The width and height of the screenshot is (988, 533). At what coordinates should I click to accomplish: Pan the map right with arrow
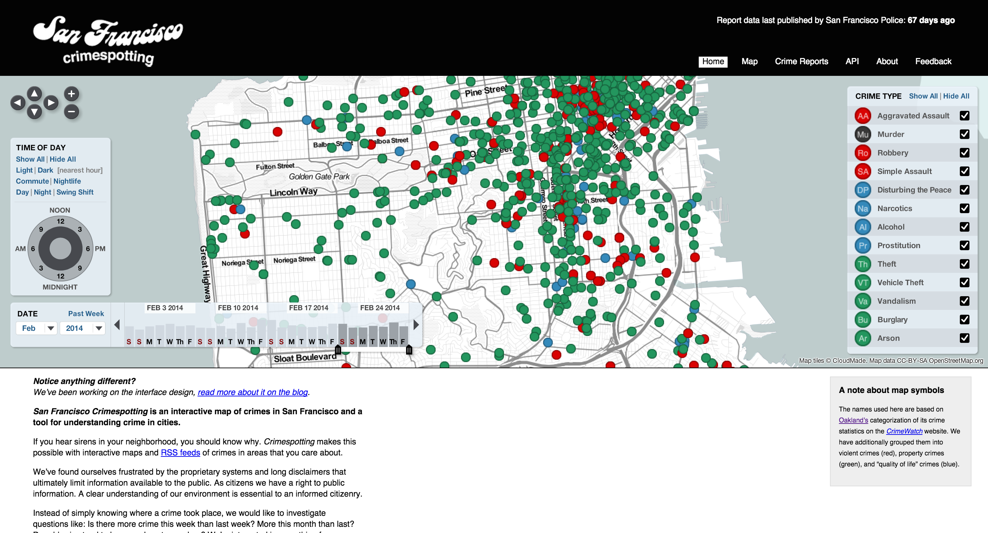tap(51, 103)
